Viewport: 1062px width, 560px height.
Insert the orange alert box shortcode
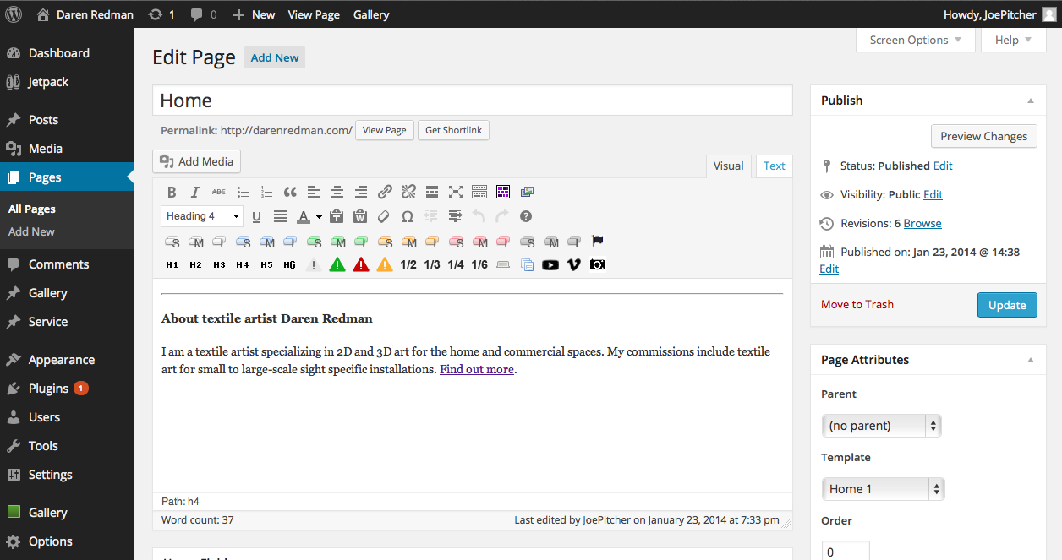click(x=385, y=264)
